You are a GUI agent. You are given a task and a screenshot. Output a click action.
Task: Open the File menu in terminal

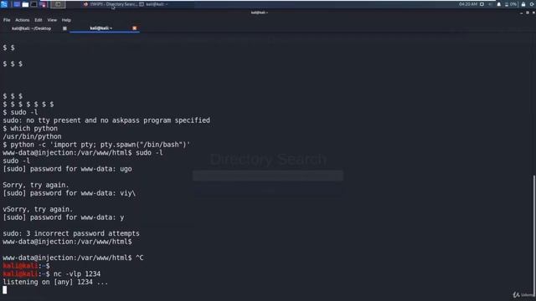[7, 20]
